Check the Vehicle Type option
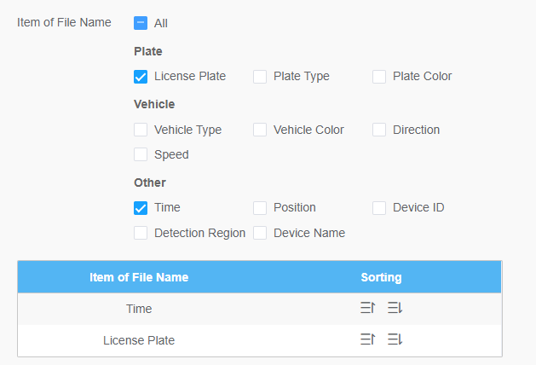Image resolution: width=536 pixels, height=365 pixels. (x=141, y=130)
